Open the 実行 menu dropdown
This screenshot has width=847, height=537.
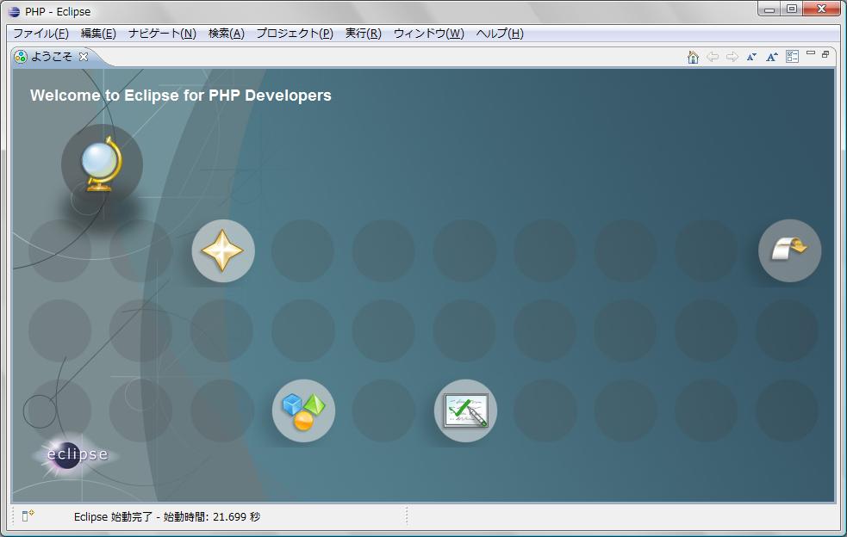[x=362, y=32]
